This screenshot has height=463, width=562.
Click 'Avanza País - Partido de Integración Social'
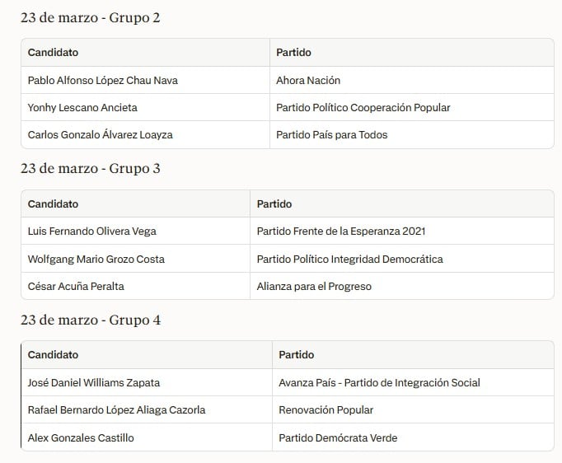[413, 382]
